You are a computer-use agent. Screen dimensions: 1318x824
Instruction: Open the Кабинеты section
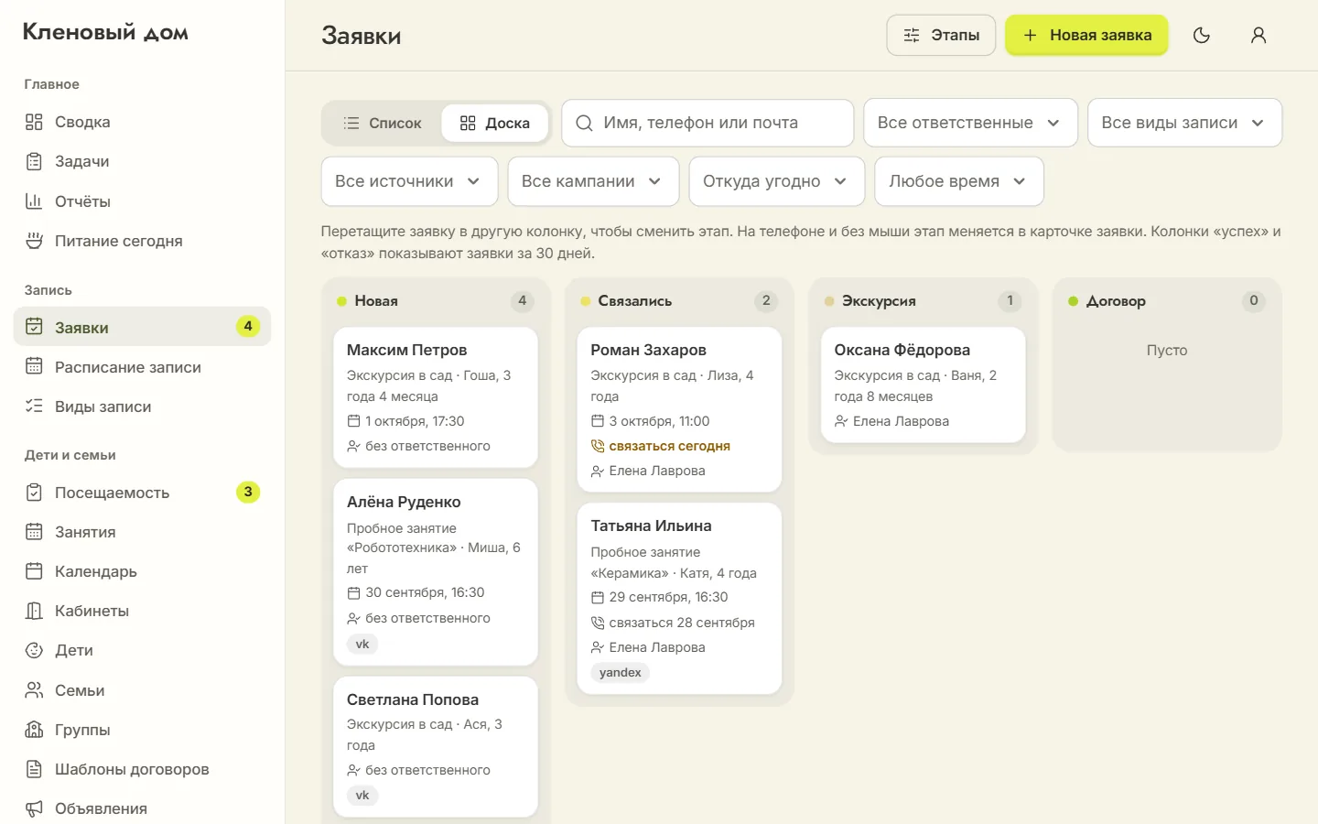(x=142, y=611)
